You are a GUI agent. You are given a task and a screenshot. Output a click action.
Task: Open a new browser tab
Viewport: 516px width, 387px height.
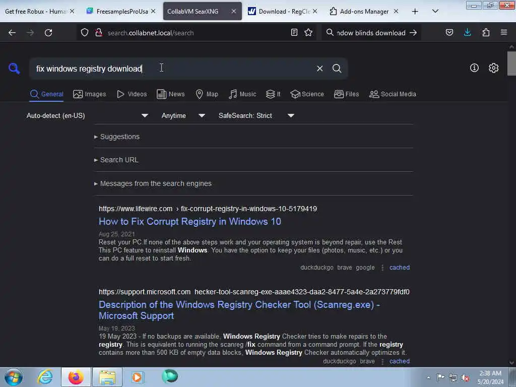(x=415, y=12)
